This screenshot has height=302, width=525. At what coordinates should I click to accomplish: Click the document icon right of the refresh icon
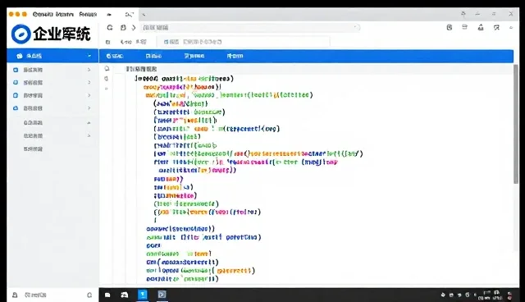click(x=123, y=27)
